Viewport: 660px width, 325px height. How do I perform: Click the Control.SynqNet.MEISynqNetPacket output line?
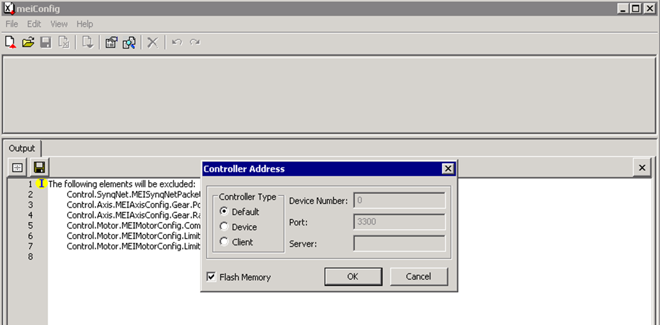(x=134, y=194)
